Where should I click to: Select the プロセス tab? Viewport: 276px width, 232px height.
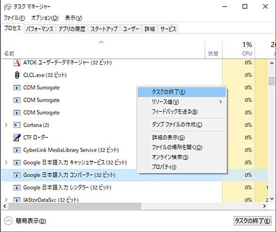[x=12, y=28]
